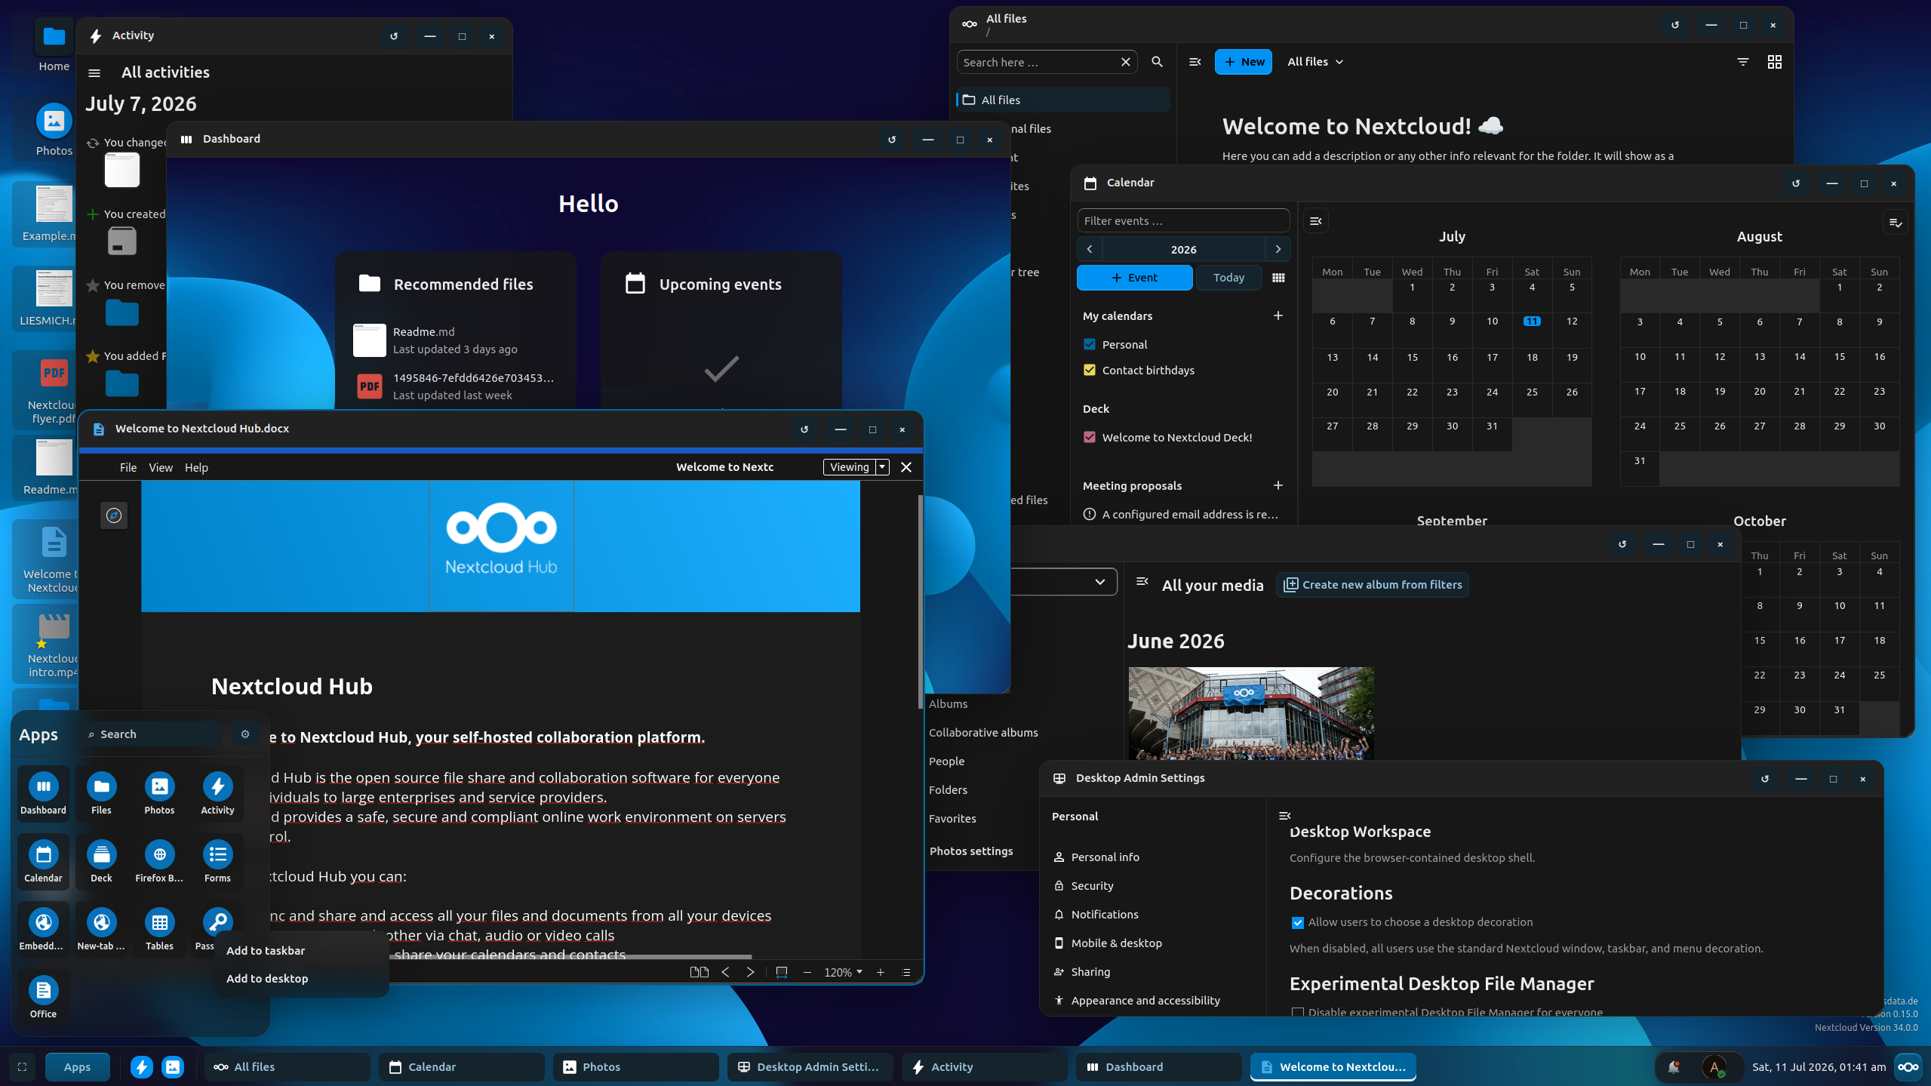Zoom in the document with plus icon

pyautogui.click(x=880, y=972)
